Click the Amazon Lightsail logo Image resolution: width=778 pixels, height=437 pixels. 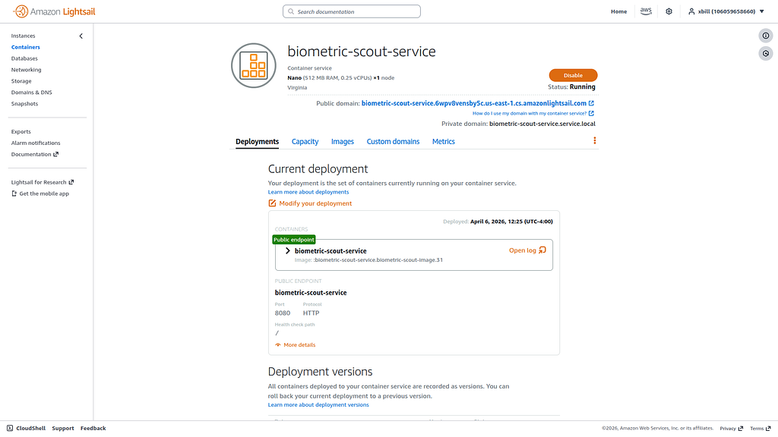pos(54,11)
